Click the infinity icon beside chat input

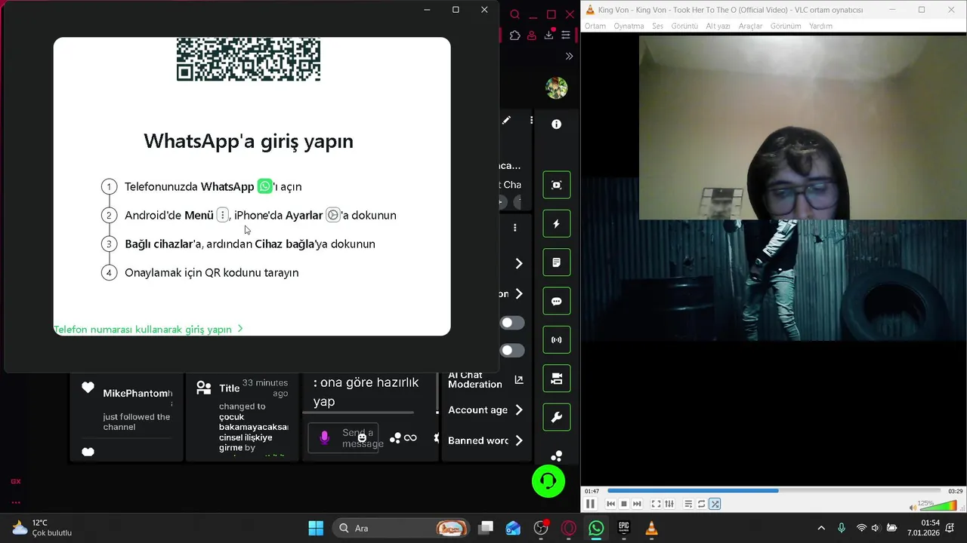pyautogui.click(x=410, y=437)
